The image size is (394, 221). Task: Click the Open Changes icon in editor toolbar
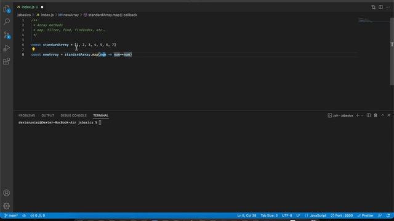pyautogui.click(x=374, y=7)
